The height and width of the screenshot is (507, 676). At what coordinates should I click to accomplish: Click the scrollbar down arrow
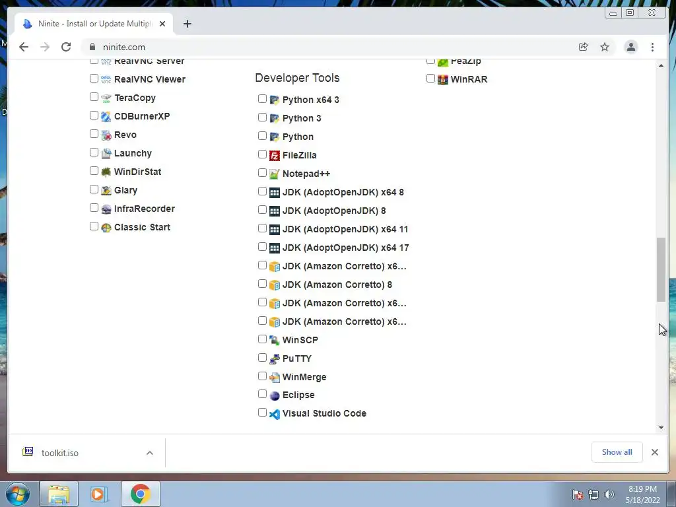coord(661,428)
